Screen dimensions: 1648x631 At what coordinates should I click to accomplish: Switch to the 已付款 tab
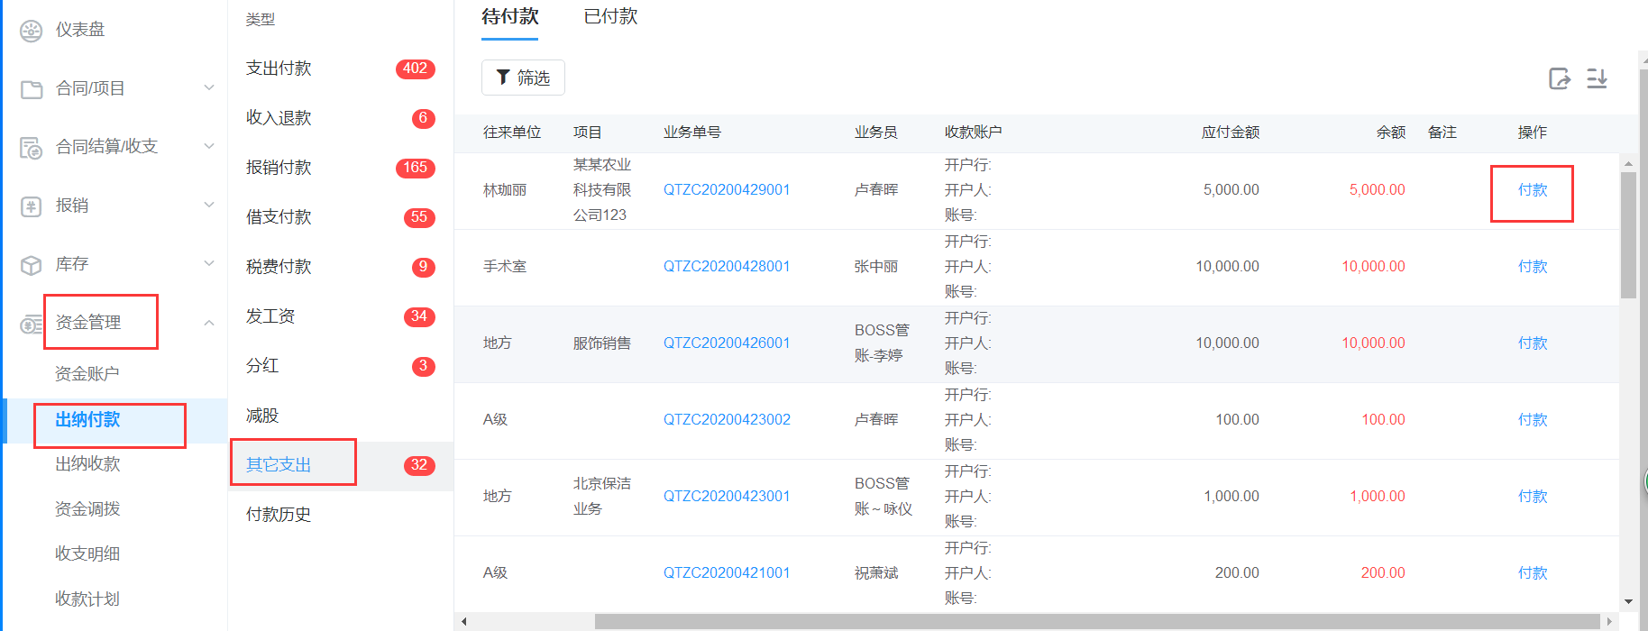tap(611, 17)
